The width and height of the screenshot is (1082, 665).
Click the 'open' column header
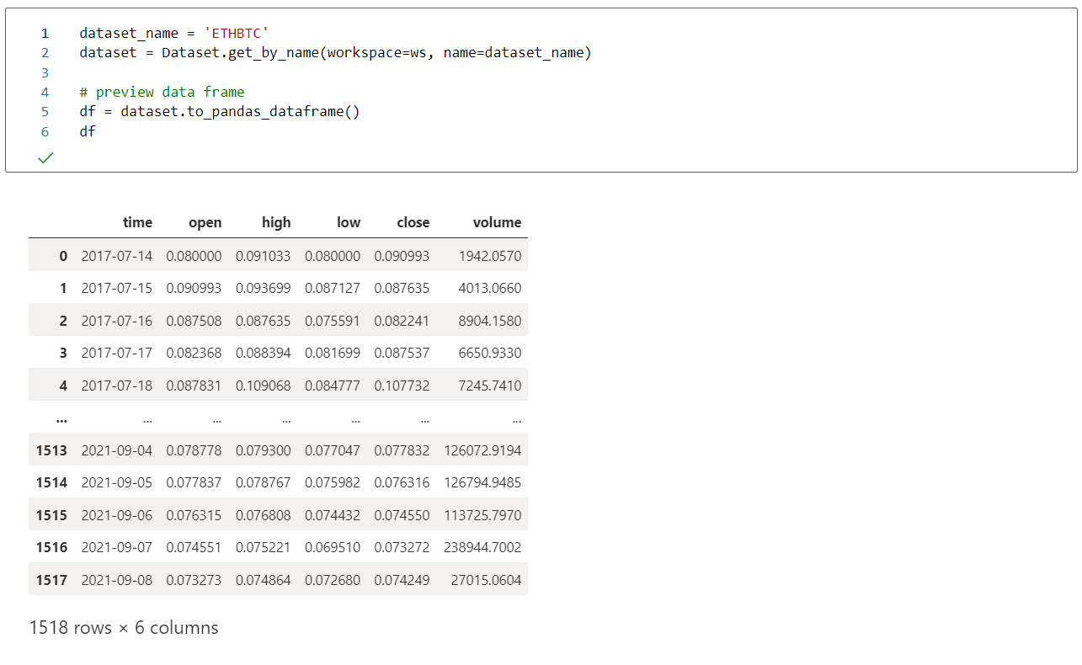click(x=205, y=222)
